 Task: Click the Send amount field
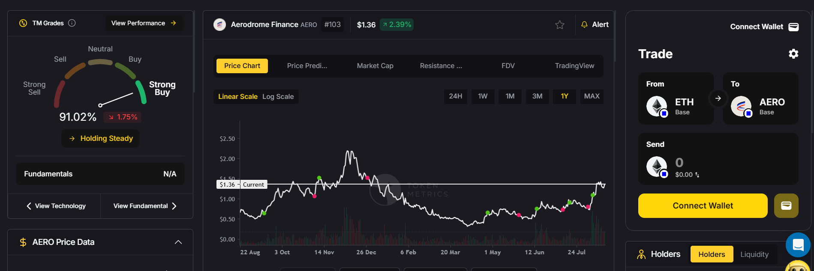[x=679, y=163]
